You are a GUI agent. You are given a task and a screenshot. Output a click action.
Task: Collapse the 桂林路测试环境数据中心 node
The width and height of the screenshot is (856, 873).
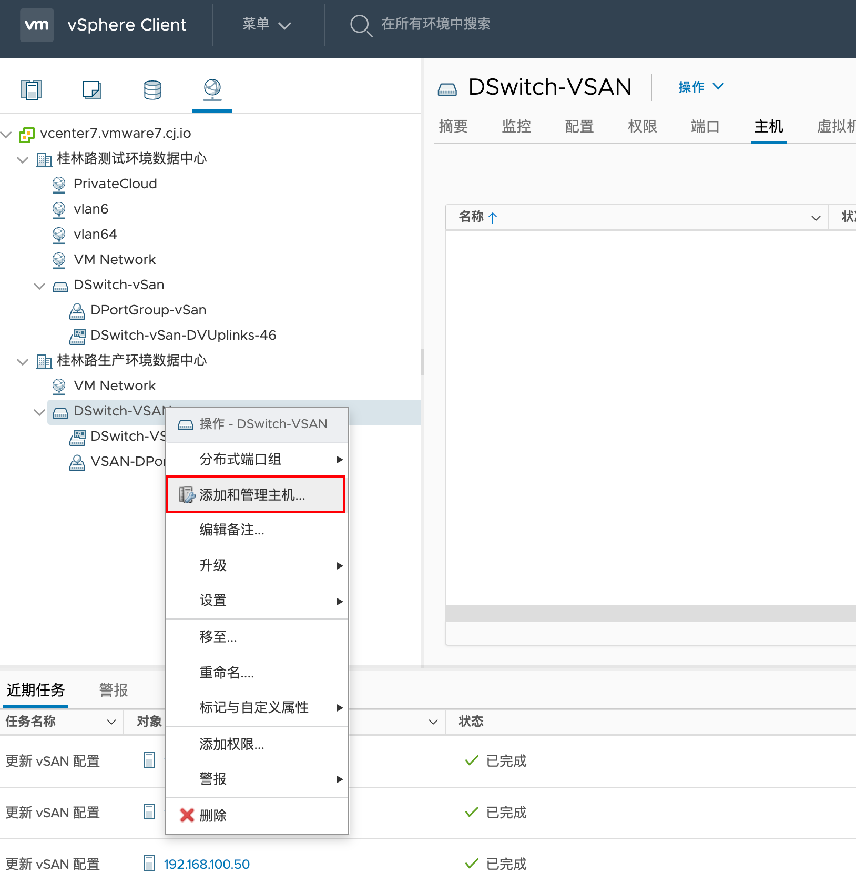[x=23, y=159]
